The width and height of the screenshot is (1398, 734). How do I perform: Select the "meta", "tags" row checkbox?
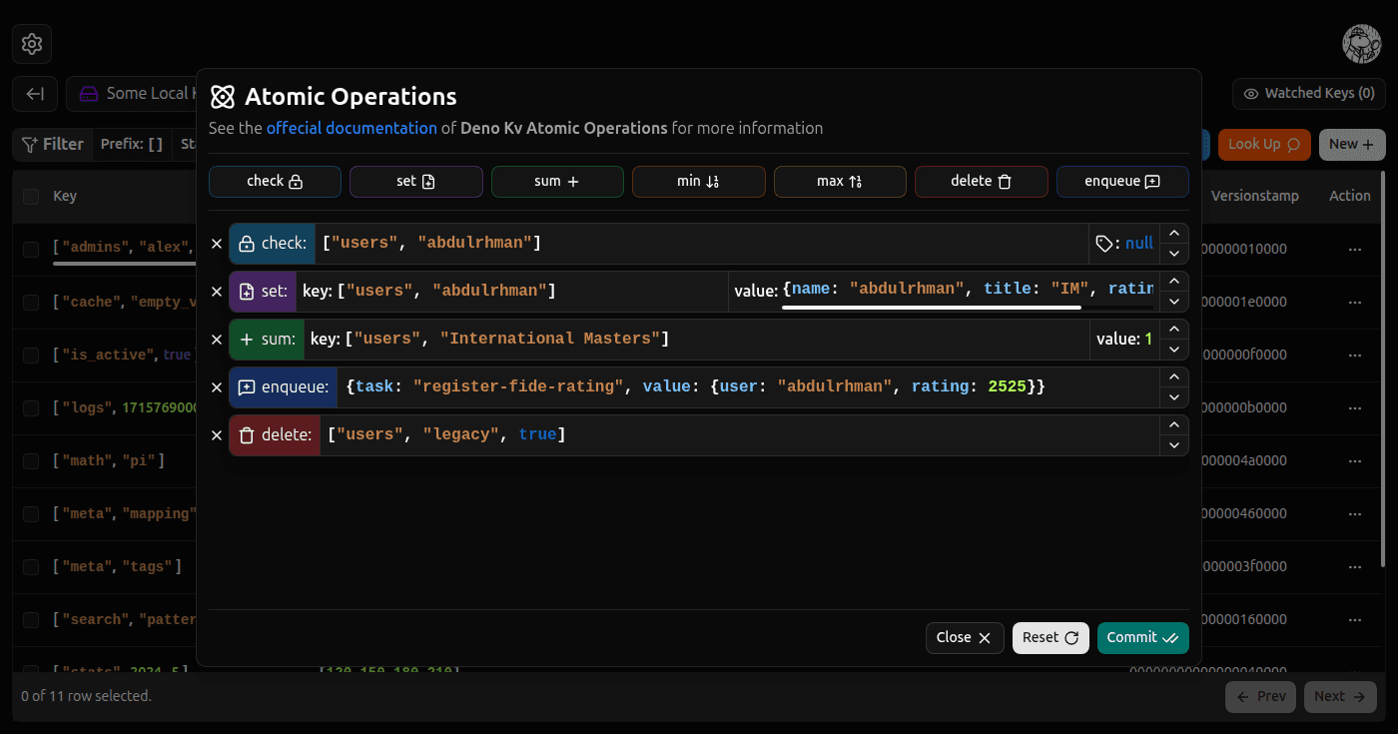pos(31,566)
